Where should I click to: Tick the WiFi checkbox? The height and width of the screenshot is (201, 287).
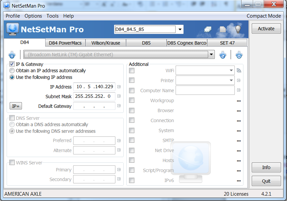(132, 71)
